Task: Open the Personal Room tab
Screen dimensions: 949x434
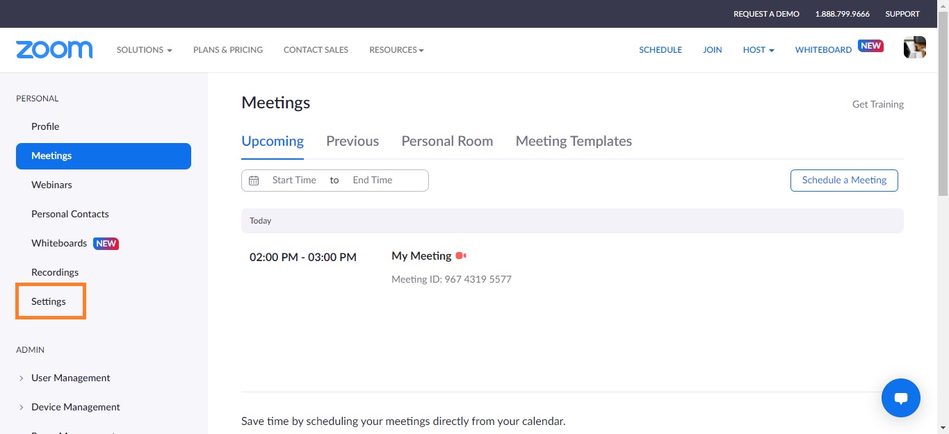Action: [x=447, y=141]
